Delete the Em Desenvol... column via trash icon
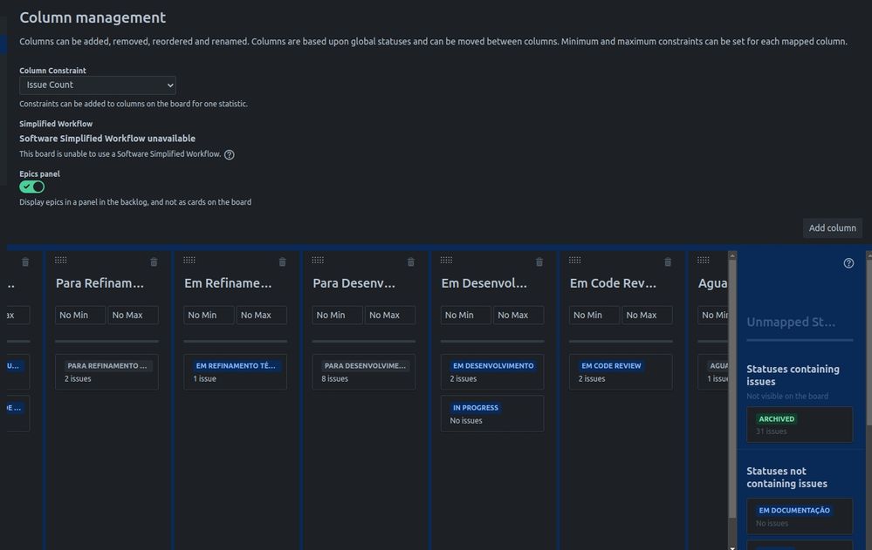 tap(539, 261)
